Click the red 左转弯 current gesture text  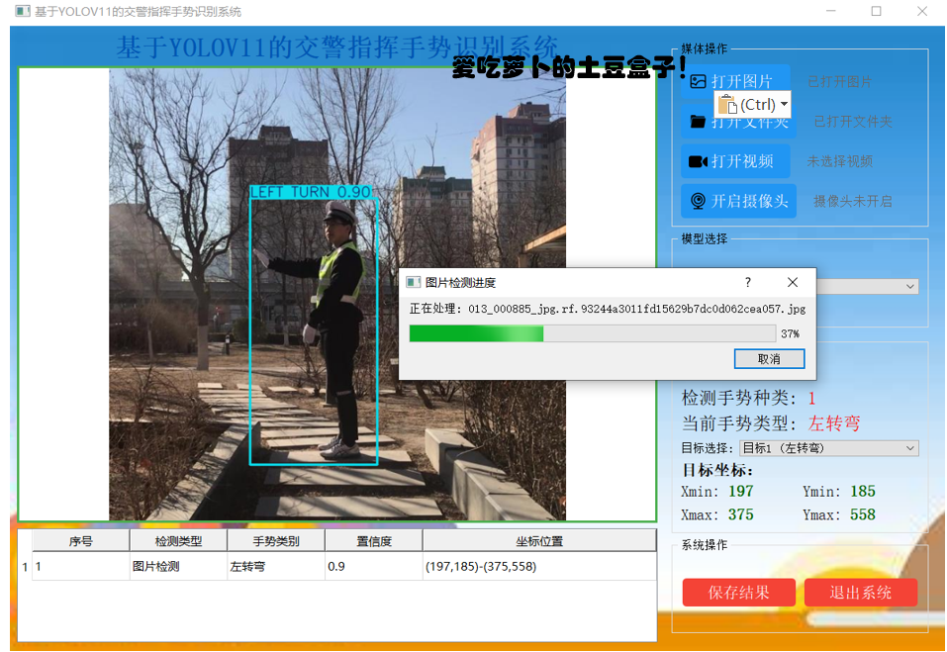click(x=834, y=423)
